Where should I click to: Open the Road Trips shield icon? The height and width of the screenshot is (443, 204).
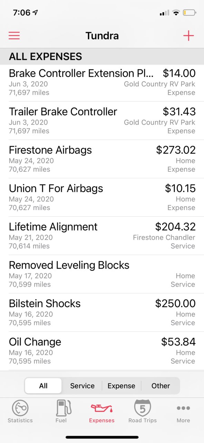point(143,412)
